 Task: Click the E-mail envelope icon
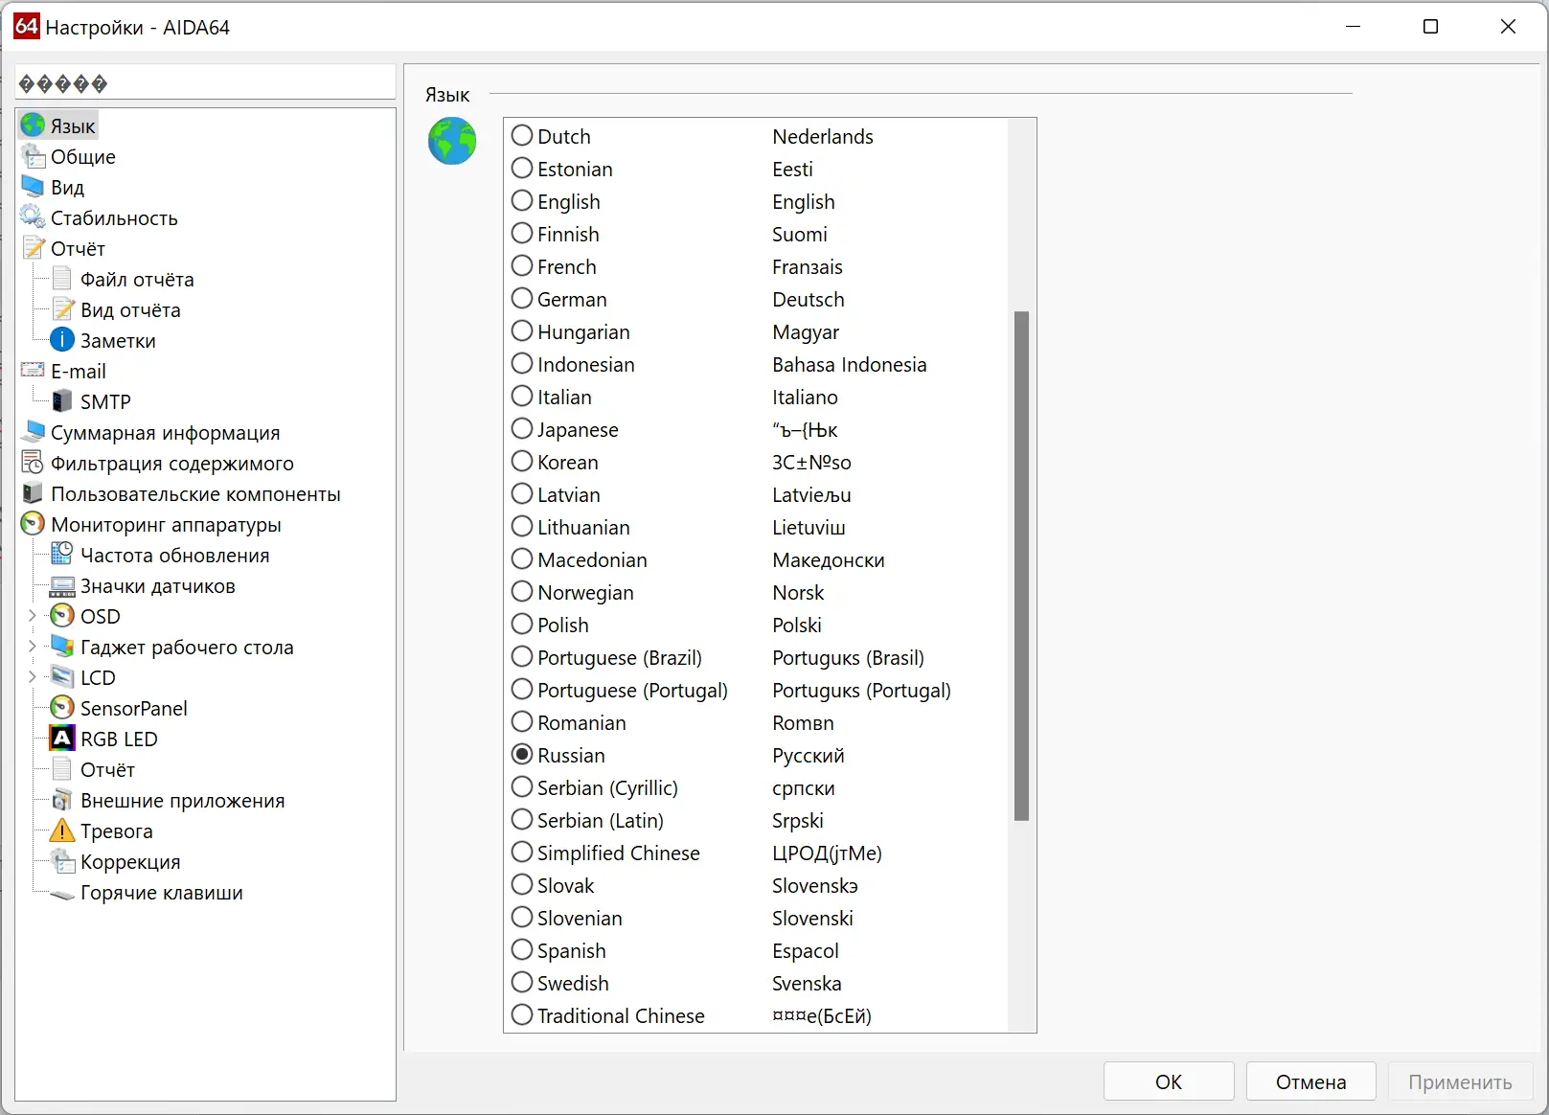34,371
